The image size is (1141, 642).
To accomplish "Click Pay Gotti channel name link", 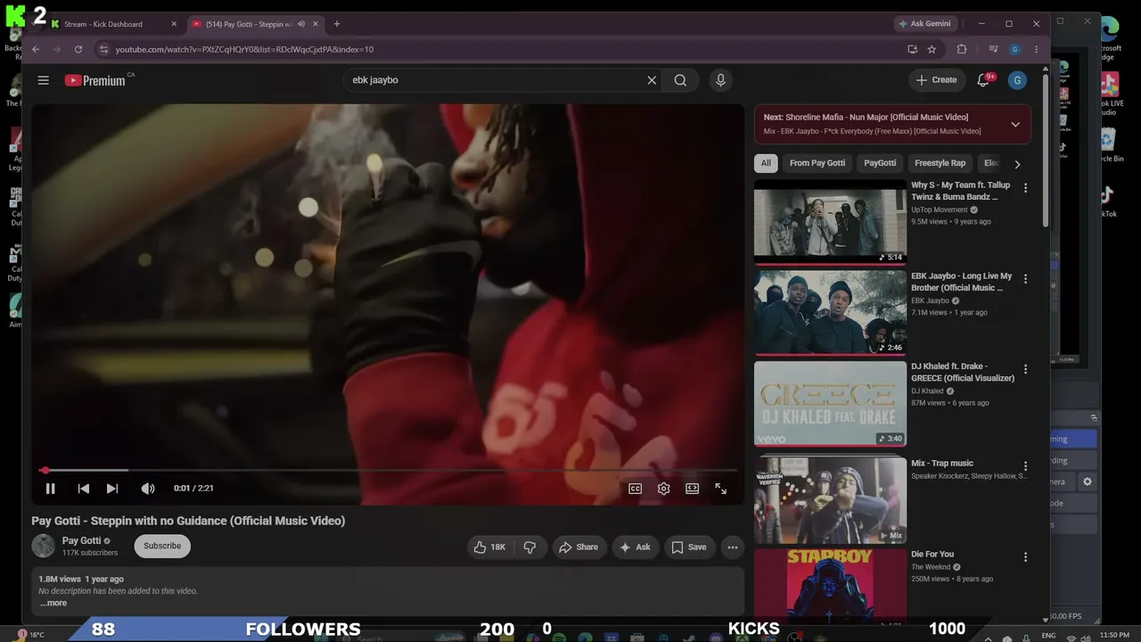I will coord(81,541).
